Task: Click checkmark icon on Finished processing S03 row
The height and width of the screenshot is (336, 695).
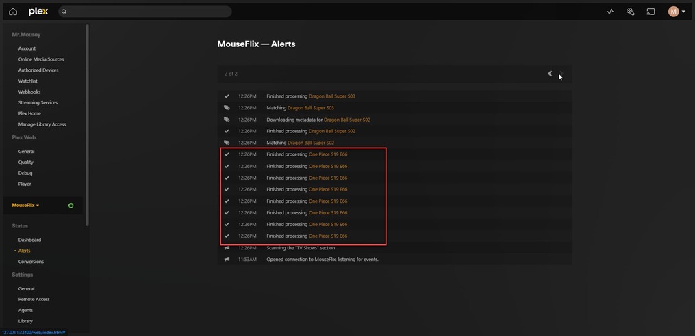Action: coord(227,96)
